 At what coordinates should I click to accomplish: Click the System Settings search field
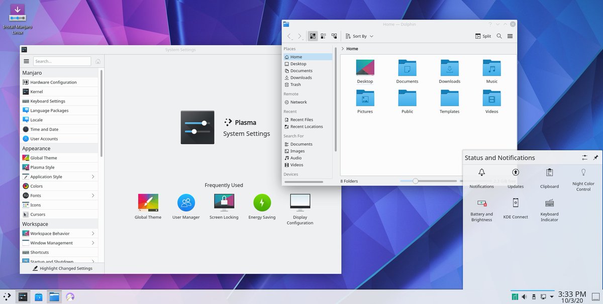click(62, 61)
